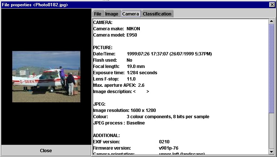The width and height of the screenshot is (277, 157).
Task: Go to the Classification tab
Action: point(157,14)
